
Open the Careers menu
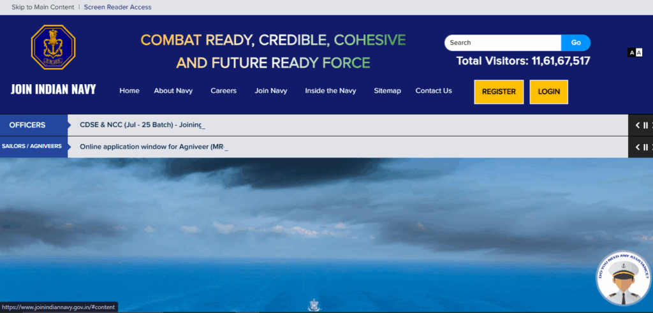point(223,91)
